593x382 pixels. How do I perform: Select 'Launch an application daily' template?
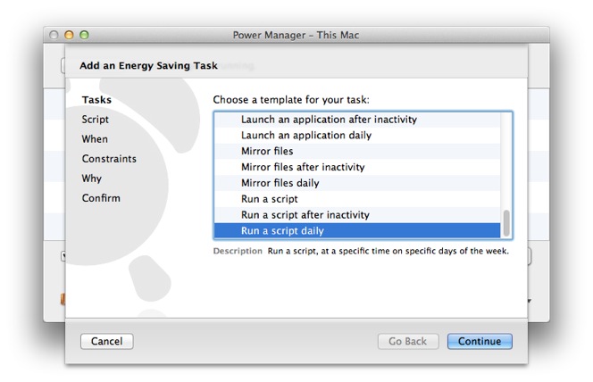click(357, 136)
